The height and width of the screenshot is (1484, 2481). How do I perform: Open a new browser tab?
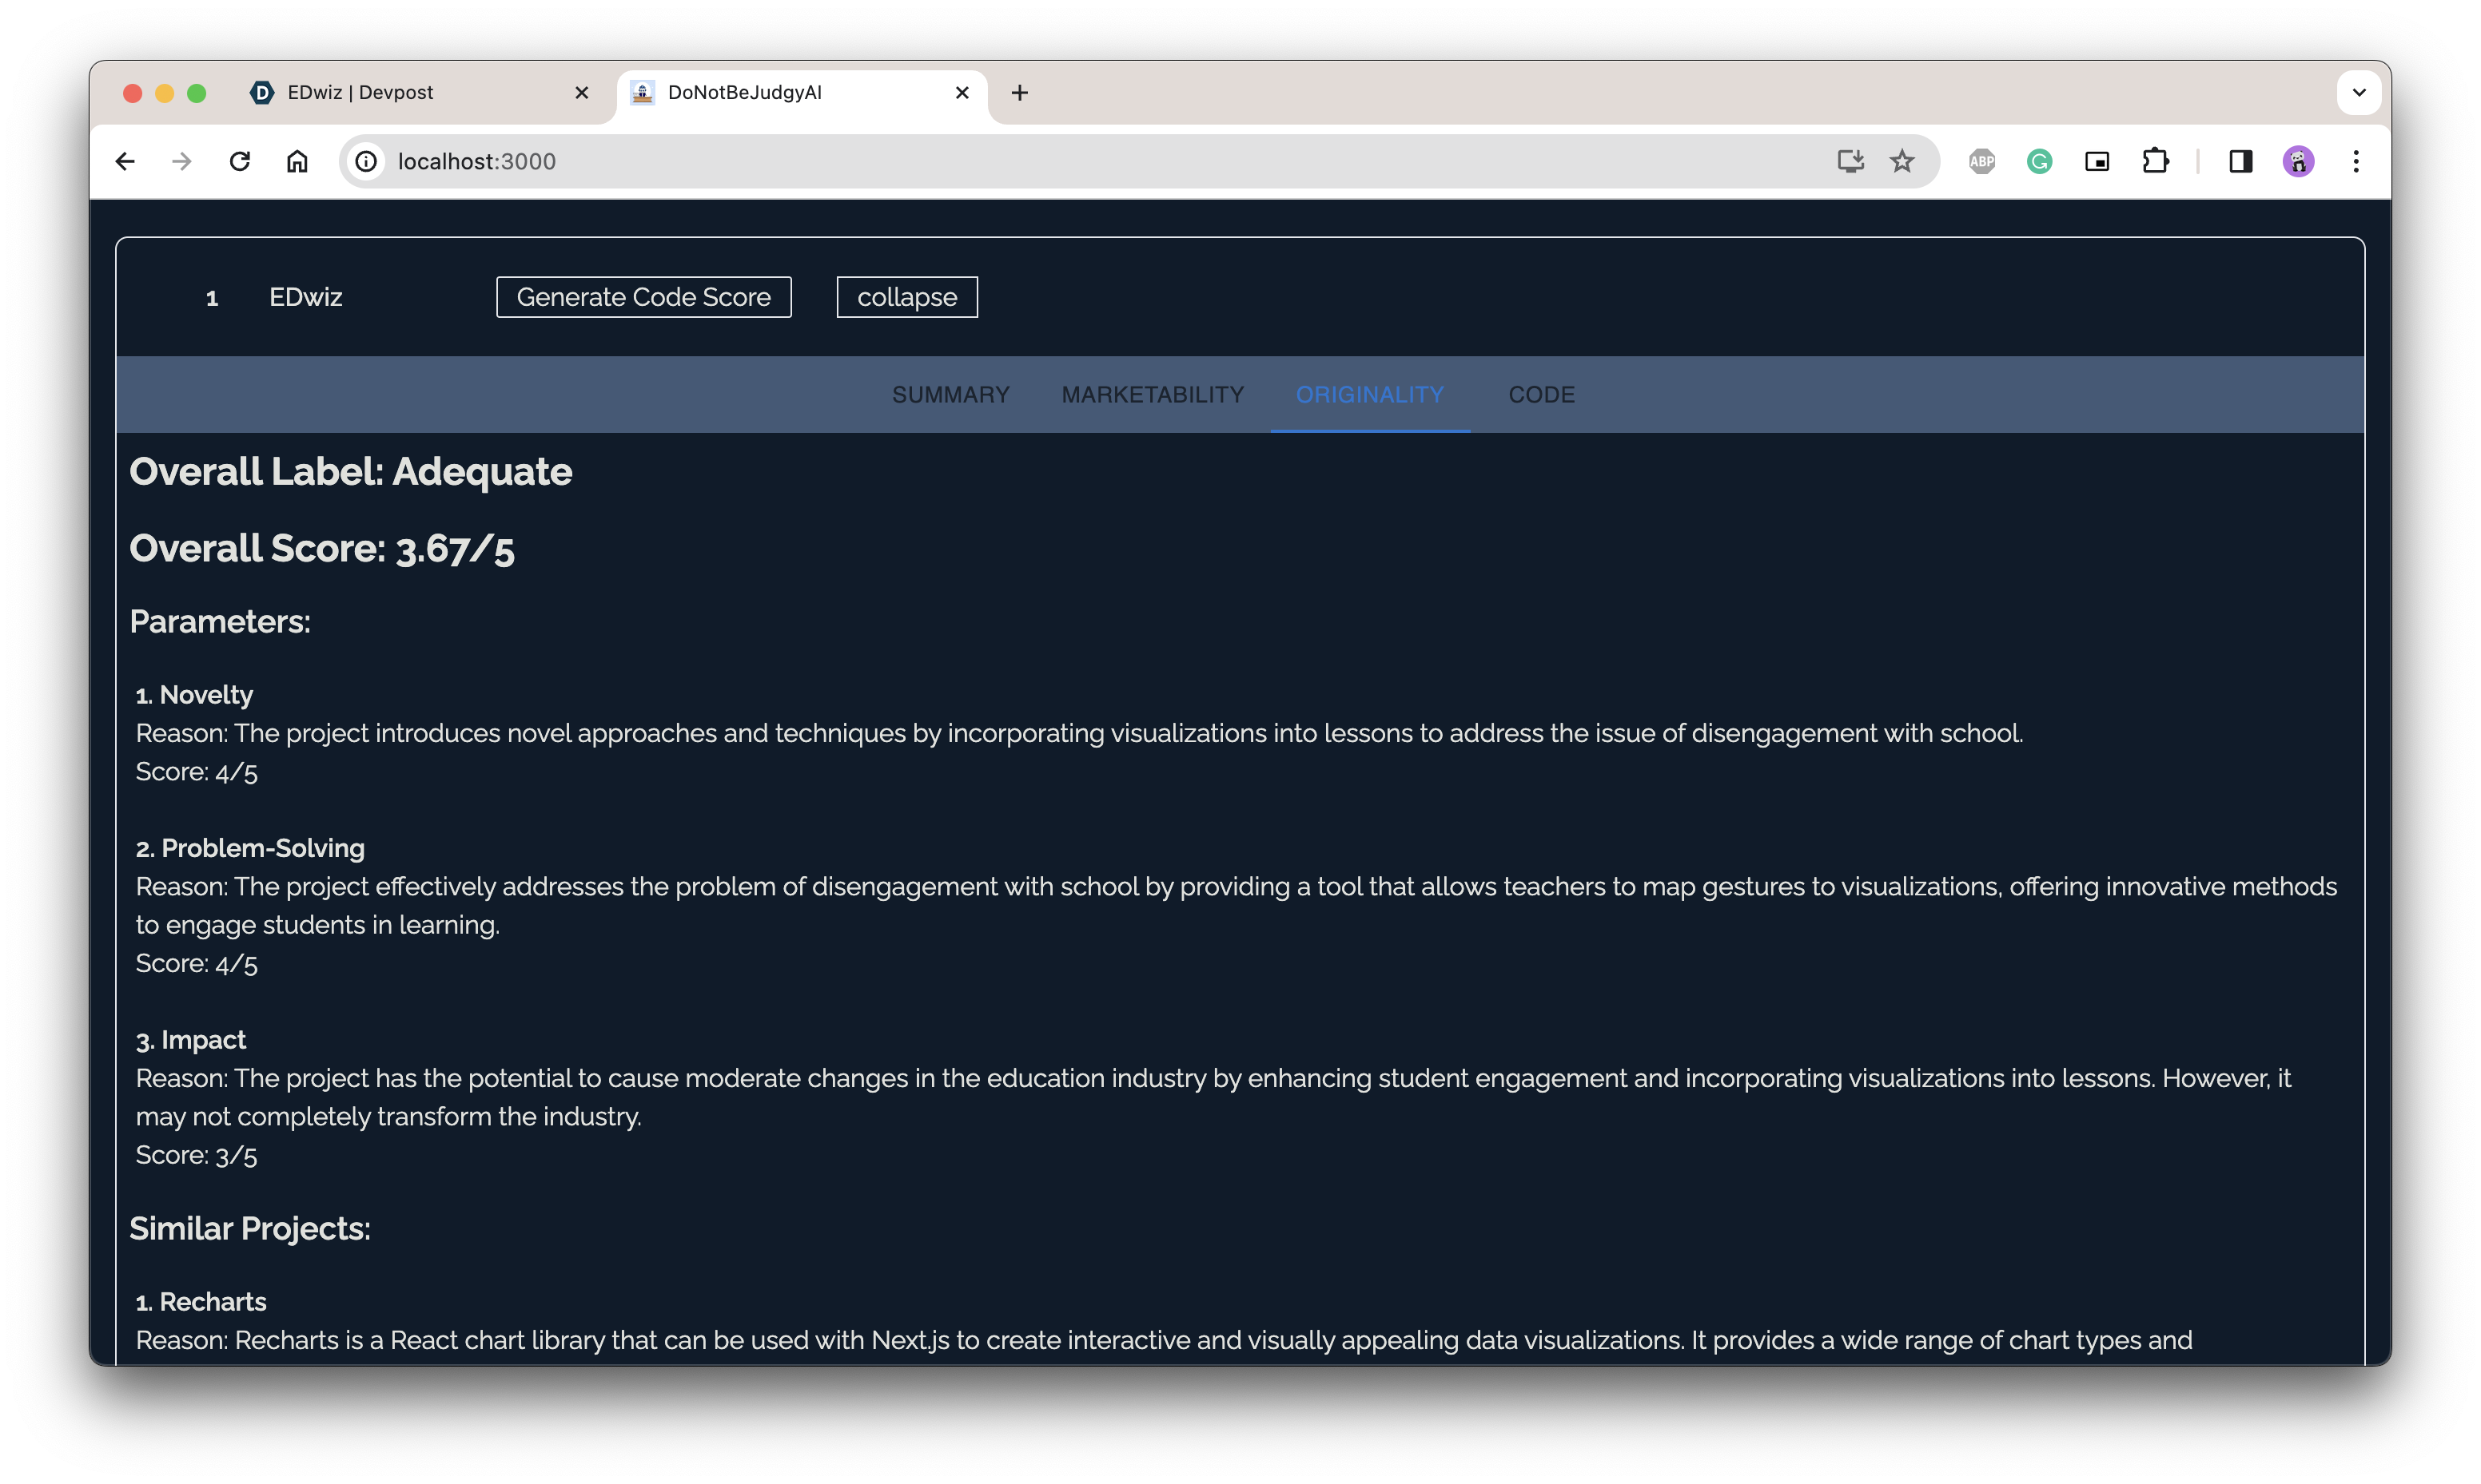pyautogui.click(x=1019, y=93)
